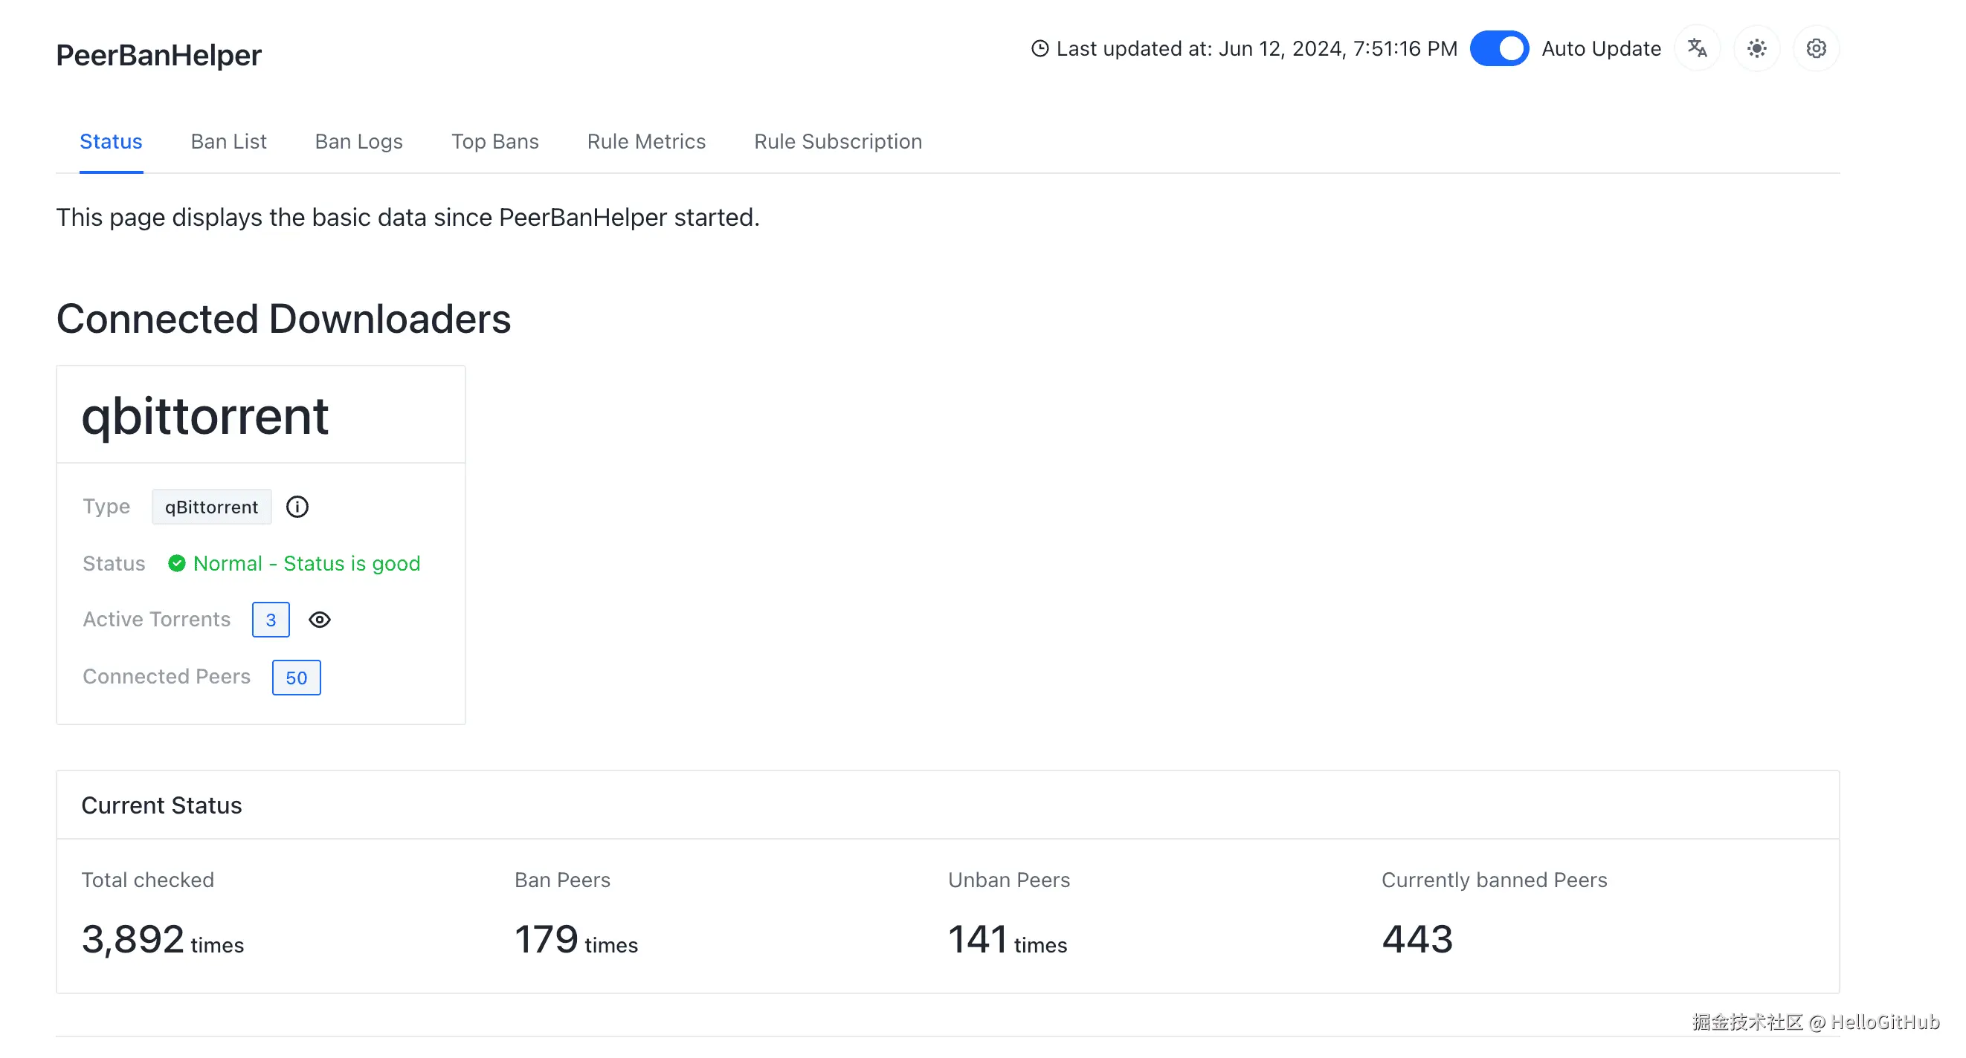
Task: Switch to the Ban Logs tab
Action: (358, 141)
